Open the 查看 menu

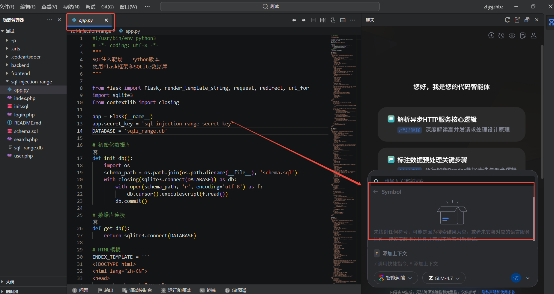[x=49, y=7]
